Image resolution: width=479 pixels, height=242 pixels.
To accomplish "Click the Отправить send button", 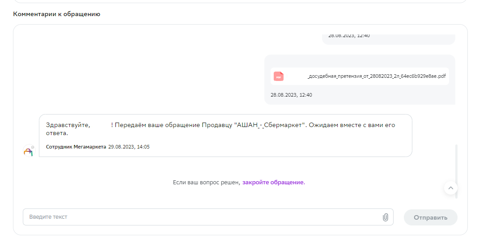I will 430,217.
